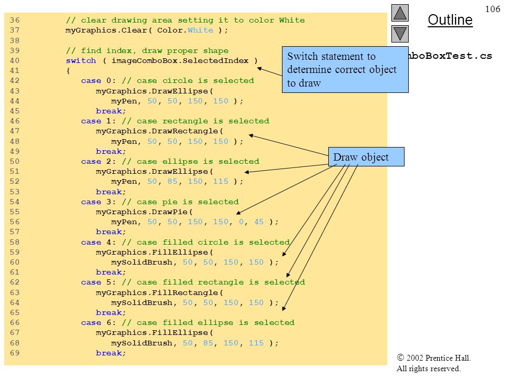The image size is (505, 378).
Task: Click the mySolidBrush arguments on line 68
Action: tap(195, 343)
